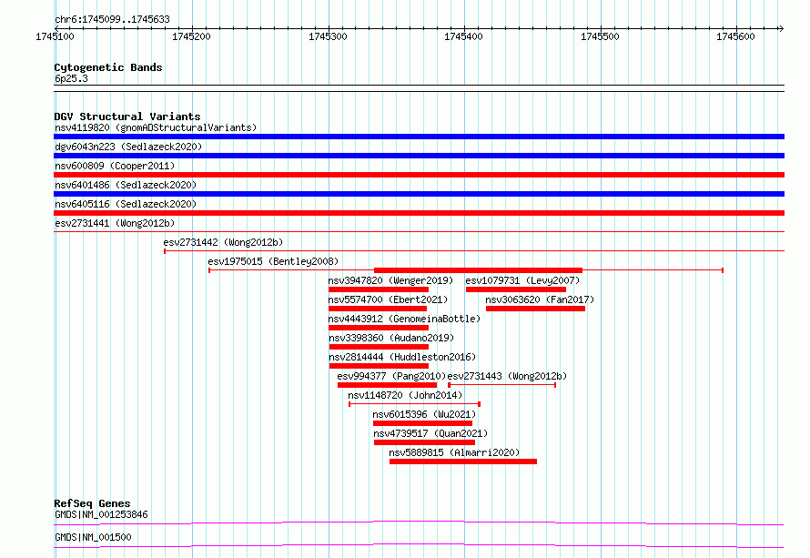Click the red bar under nsv4739517

tap(425, 442)
